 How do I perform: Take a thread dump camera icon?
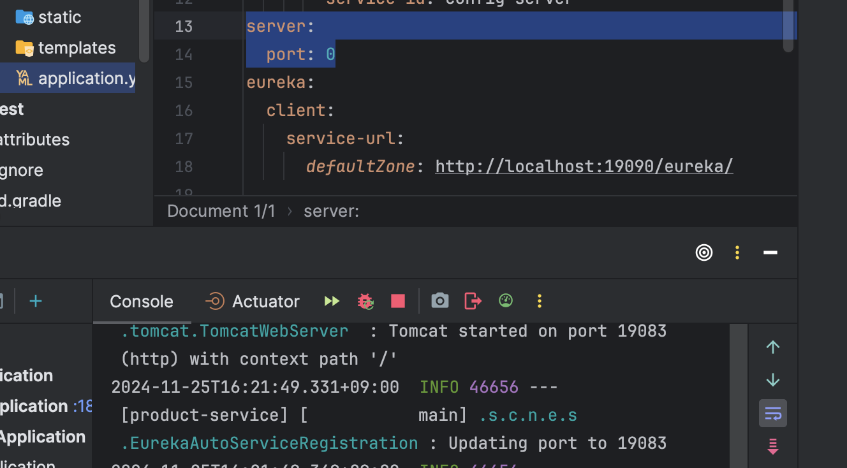(440, 301)
